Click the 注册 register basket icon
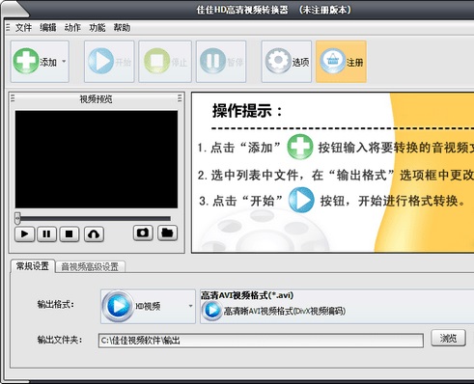Image resolution: width=474 pixels, height=384 pixels. 332,61
